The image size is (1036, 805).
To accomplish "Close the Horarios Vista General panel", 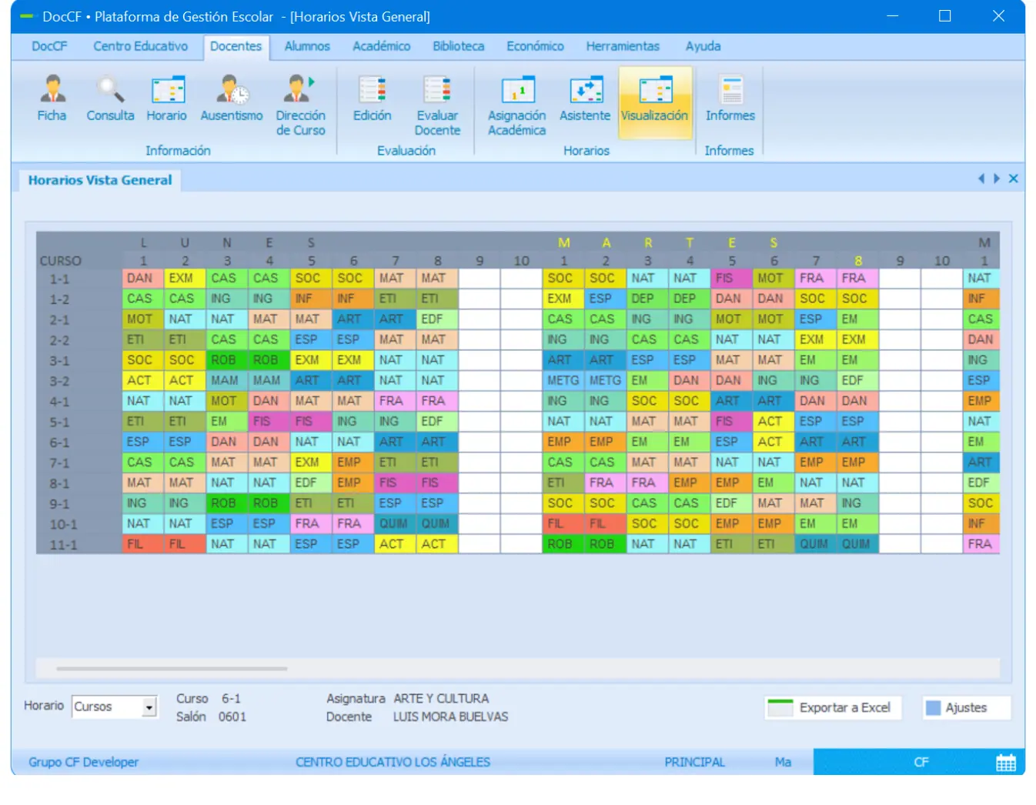I will click(1014, 179).
